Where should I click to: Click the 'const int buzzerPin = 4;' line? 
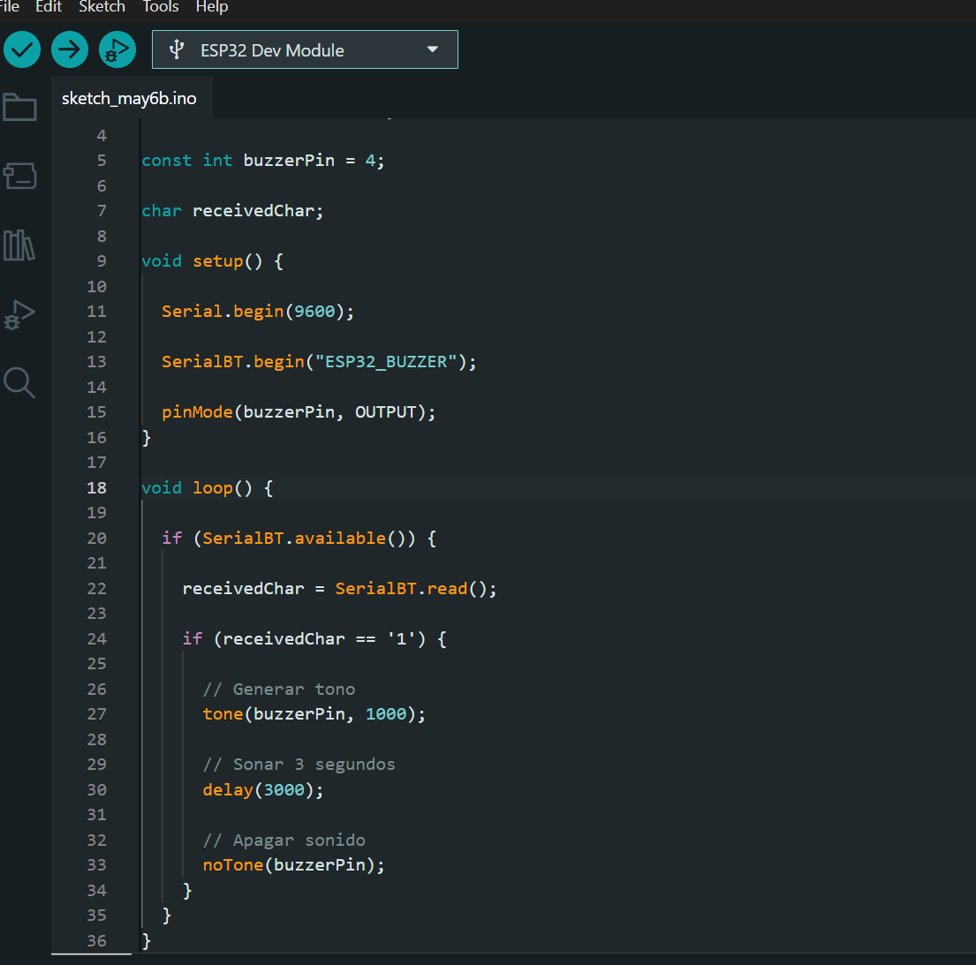pyautogui.click(x=263, y=161)
